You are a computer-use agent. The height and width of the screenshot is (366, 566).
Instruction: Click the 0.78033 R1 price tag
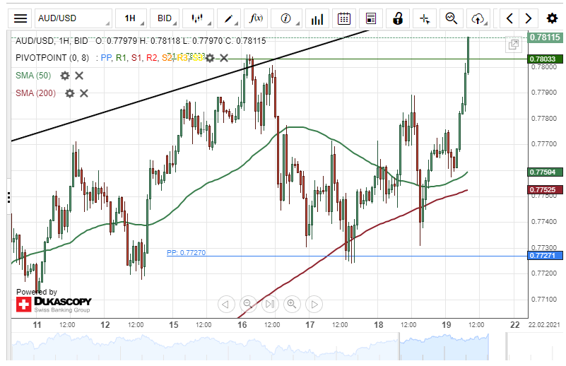[545, 59]
